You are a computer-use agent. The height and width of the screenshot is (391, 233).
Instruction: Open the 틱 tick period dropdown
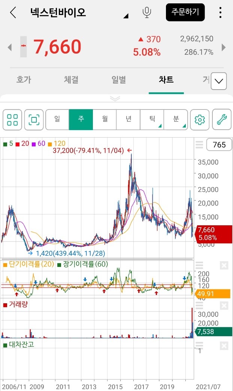click(152, 120)
